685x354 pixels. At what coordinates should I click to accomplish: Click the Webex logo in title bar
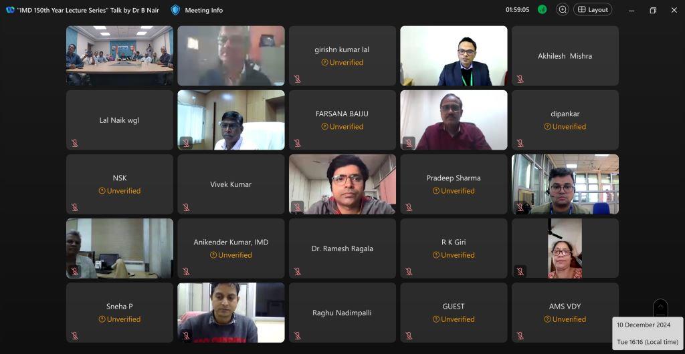(10, 10)
